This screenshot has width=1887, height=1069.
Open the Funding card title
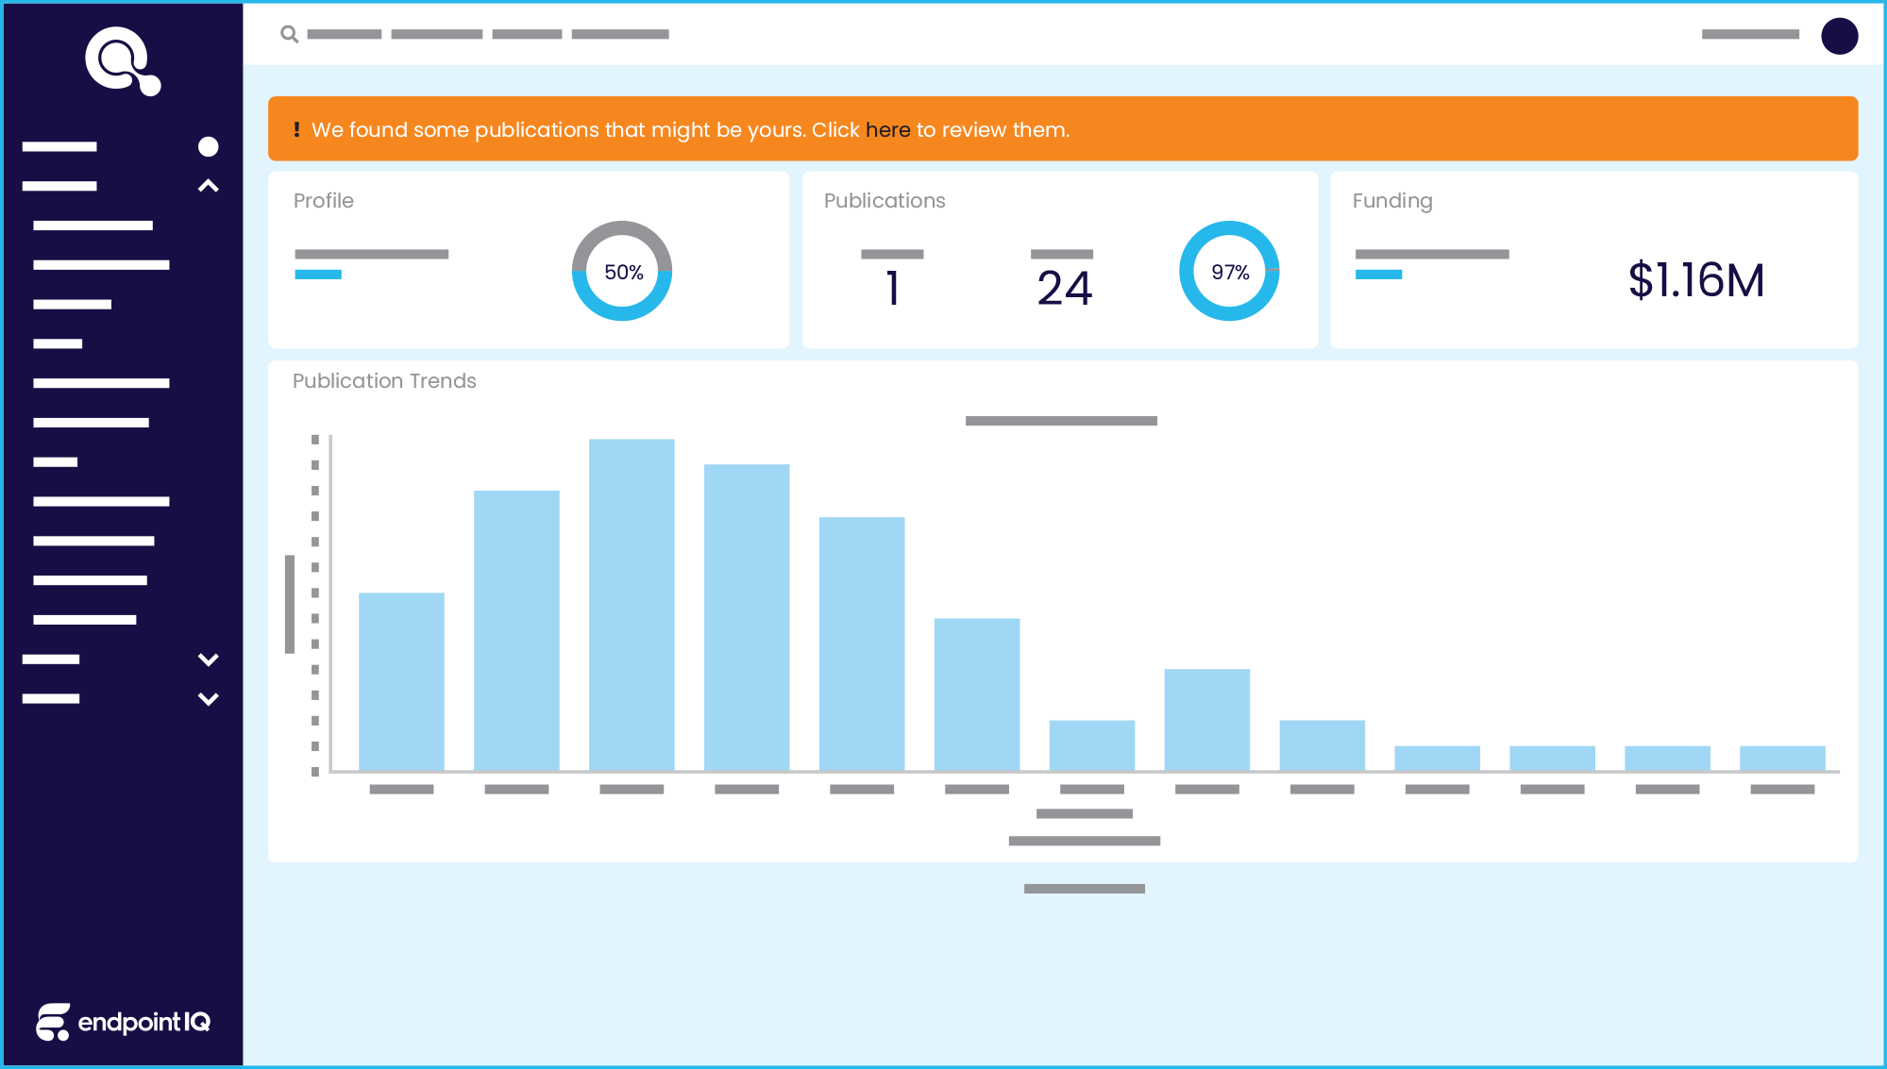(x=1392, y=201)
